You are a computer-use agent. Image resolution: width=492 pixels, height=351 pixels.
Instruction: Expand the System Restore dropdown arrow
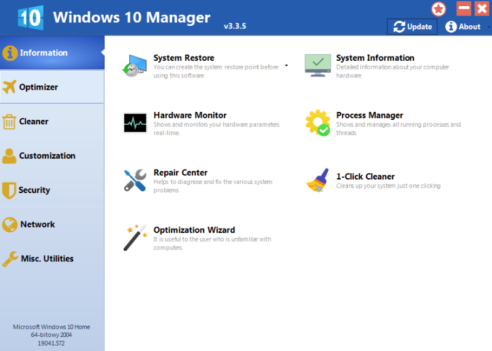coord(287,66)
